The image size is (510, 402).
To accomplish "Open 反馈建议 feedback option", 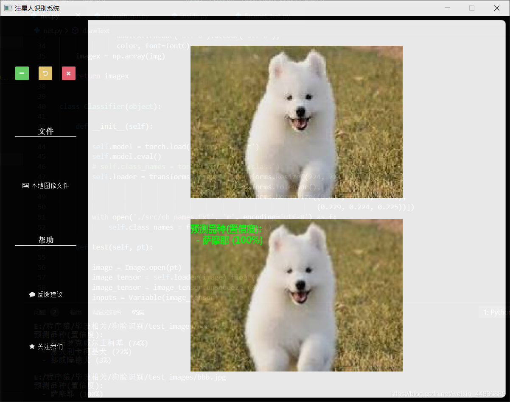I will pos(46,294).
